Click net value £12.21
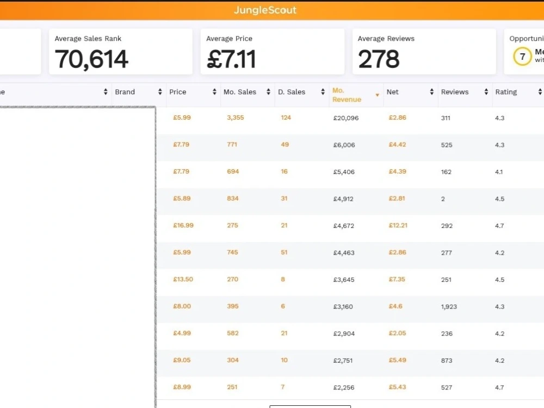Image resolution: width=544 pixels, height=408 pixels. point(398,225)
